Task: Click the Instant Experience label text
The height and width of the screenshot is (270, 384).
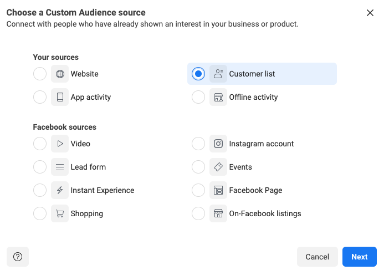Action: pyautogui.click(x=103, y=190)
